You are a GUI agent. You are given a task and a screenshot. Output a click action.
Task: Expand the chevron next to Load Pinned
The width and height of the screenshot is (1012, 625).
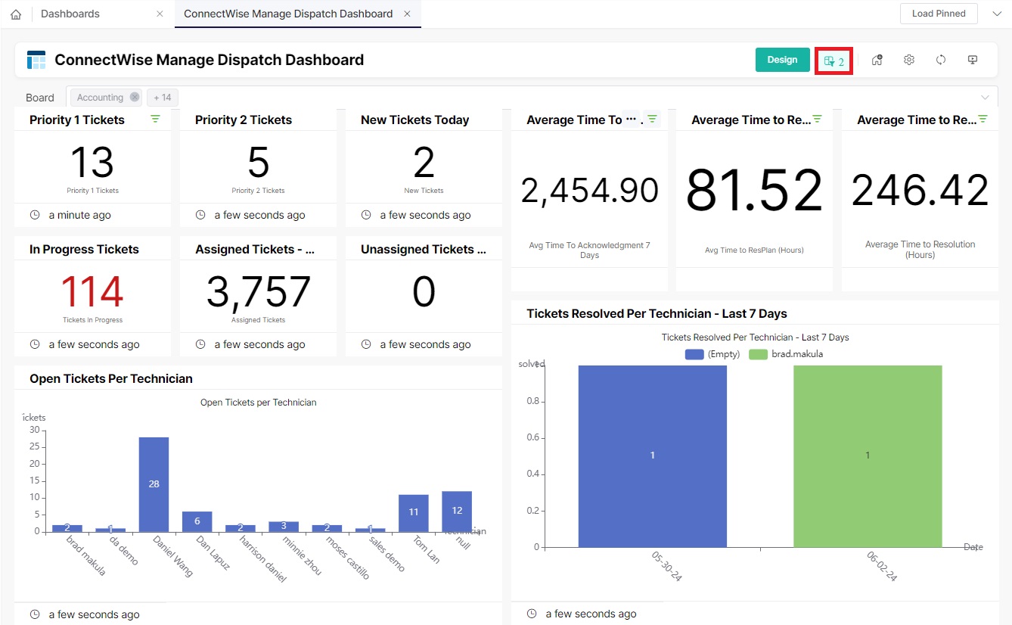point(996,13)
